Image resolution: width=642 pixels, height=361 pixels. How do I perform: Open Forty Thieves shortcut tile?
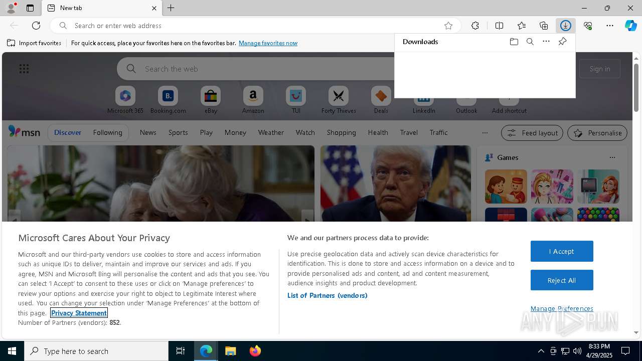point(339,100)
